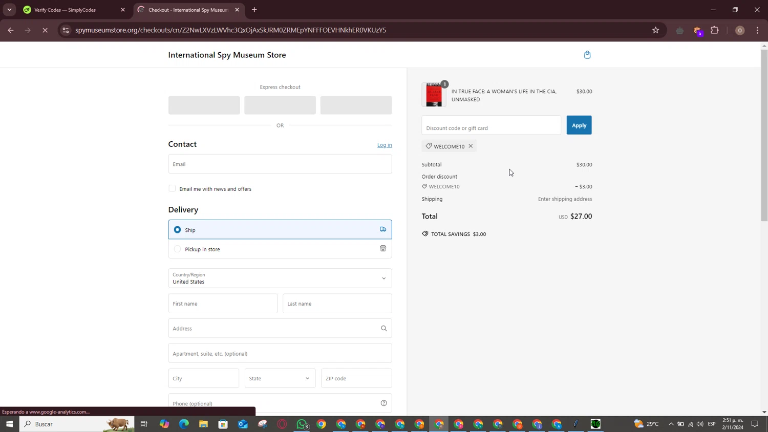Open International Spy Museum Store home link
Image resolution: width=768 pixels, height=432 pixels.
point(227,55)
